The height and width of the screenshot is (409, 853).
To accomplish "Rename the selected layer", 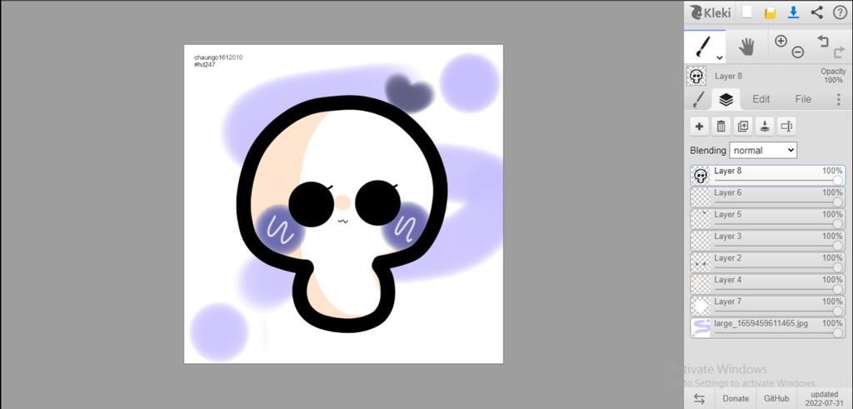I will 786,127.
